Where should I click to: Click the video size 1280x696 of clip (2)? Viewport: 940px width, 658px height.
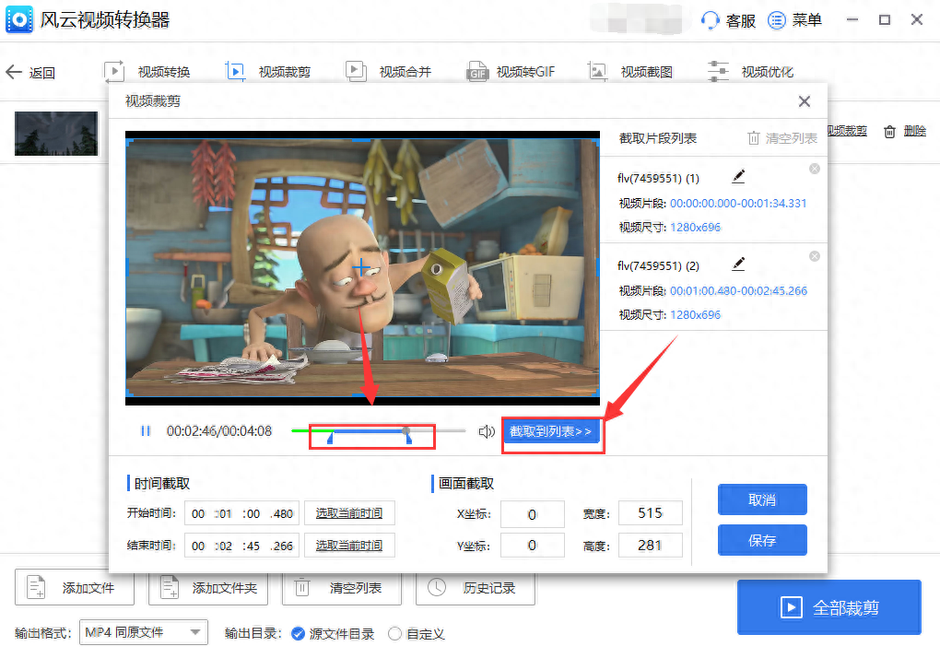tap(696, 314)
